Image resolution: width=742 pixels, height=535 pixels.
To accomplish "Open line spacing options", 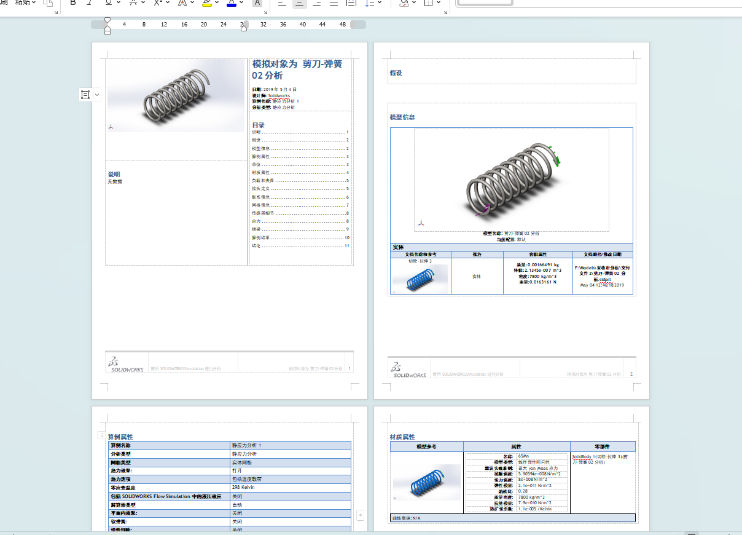I will tap(370, 3).
